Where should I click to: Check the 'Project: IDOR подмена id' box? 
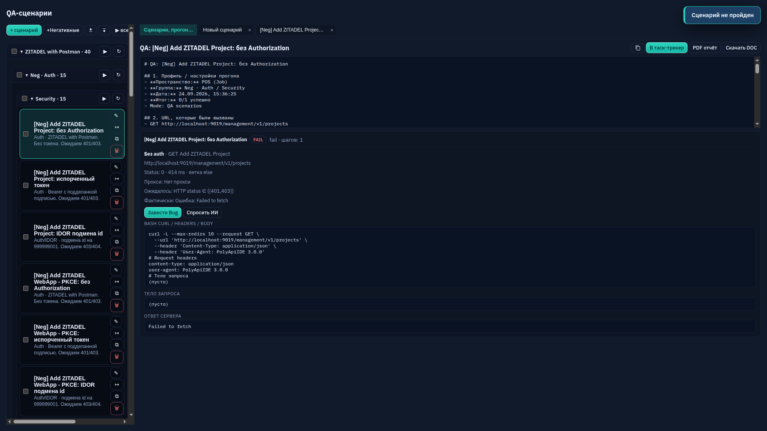pyautogui.click(x=26, y=237)
